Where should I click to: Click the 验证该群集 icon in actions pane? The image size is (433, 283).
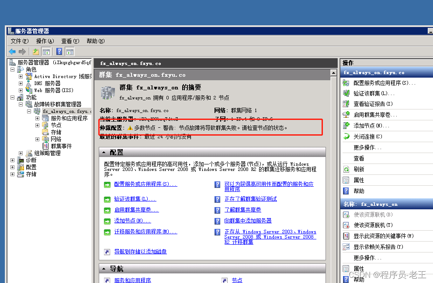click(346, 93)
